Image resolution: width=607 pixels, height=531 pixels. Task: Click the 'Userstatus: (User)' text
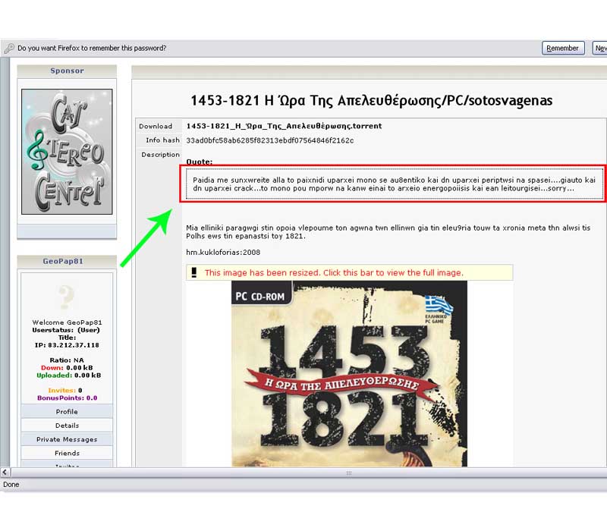coord(66,330)
